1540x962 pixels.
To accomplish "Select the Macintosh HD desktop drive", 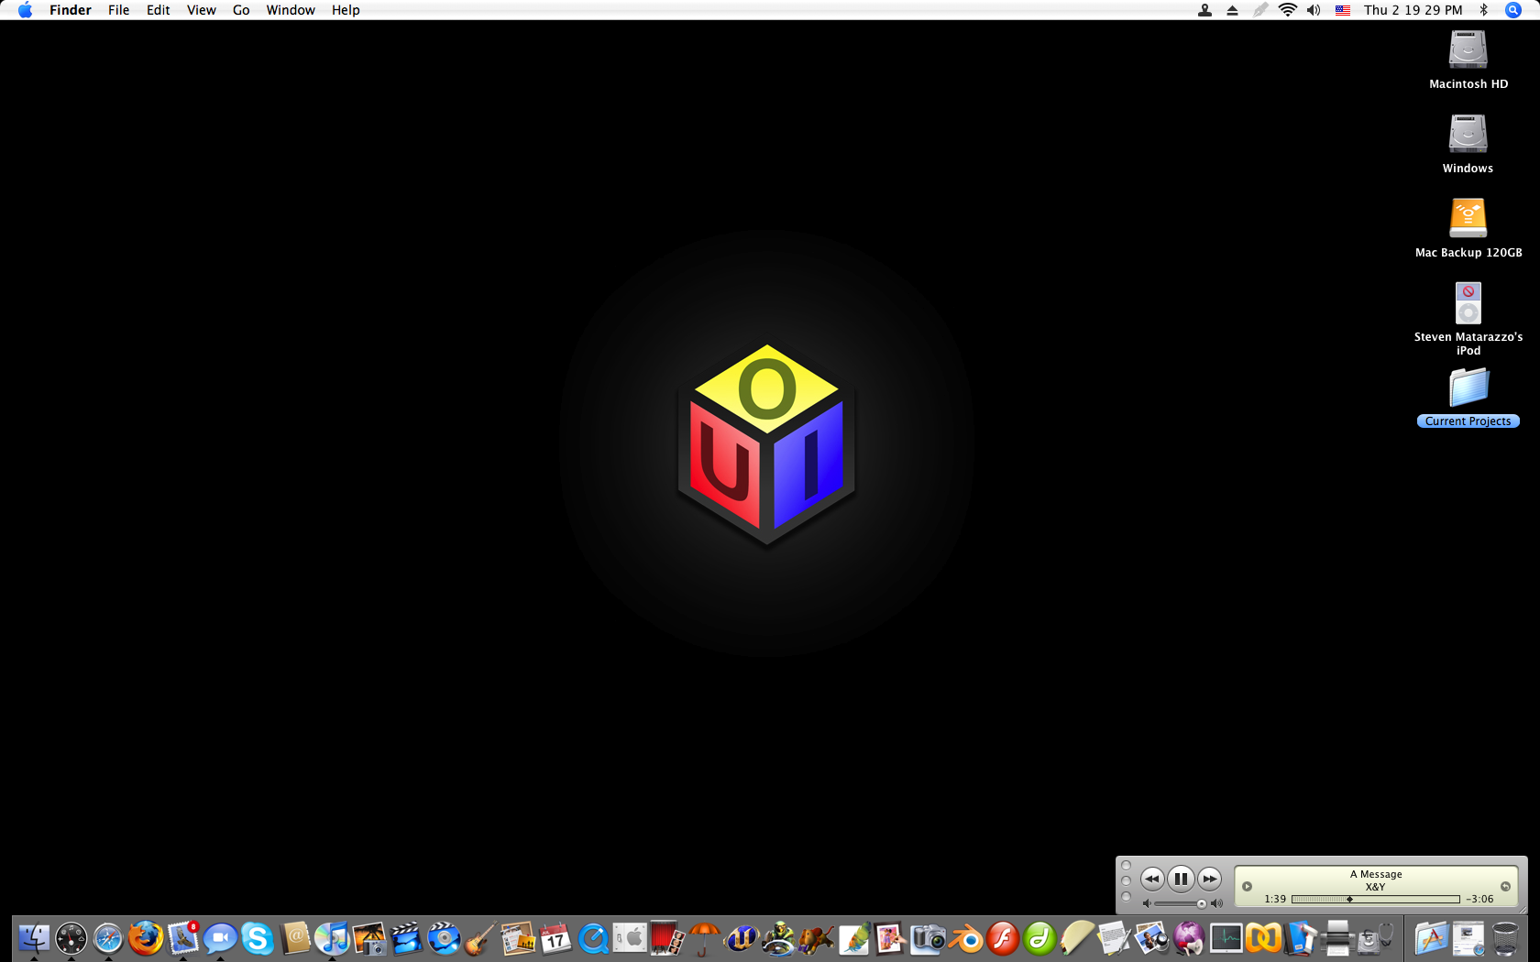I will (1468, 60).
